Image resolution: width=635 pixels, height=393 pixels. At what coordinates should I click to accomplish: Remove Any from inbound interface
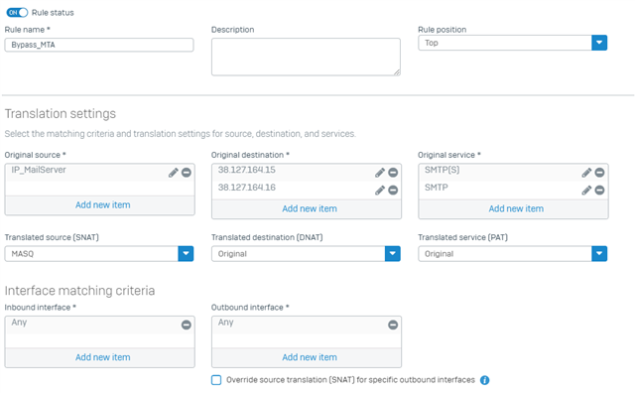coord(187,325)
